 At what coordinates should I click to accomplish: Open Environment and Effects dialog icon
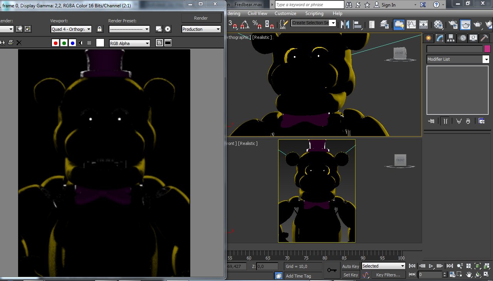(168, 29)
